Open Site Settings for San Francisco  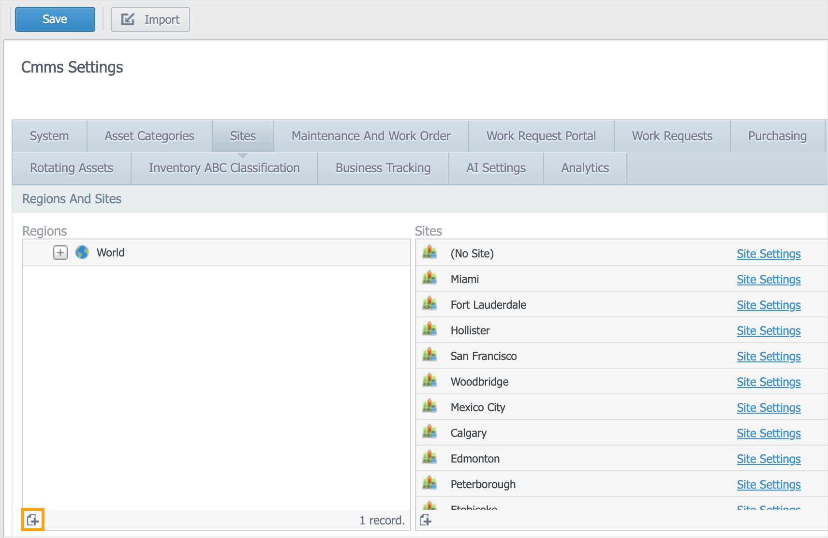769,356
